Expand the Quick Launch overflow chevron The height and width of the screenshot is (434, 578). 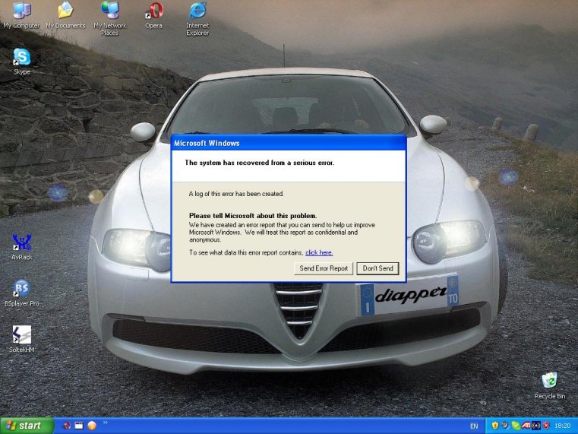click(105, 423)
